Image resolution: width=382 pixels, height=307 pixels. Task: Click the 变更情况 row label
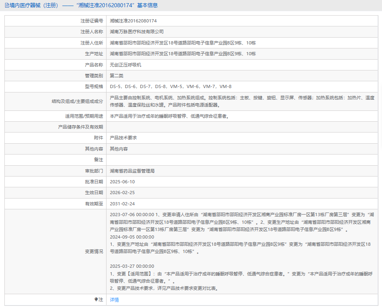[94, 251]
